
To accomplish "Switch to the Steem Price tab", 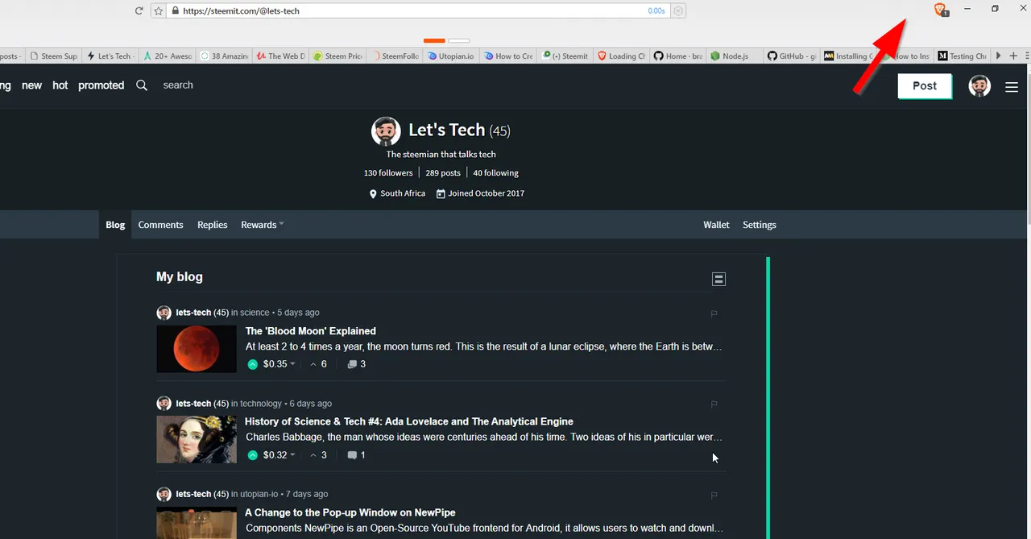I will coord(337,56).
